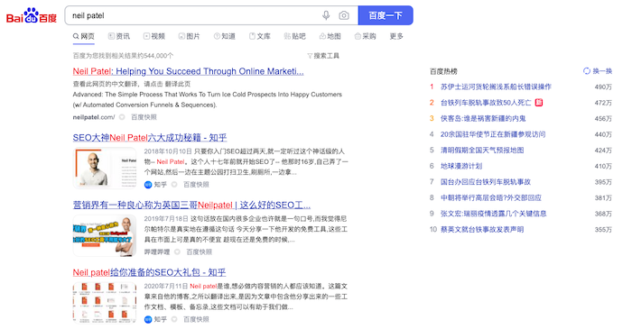The image size is (632, 329).
Task: Open 百度快照 for neilpatel.com result
Action: click(x=144, y=117)
